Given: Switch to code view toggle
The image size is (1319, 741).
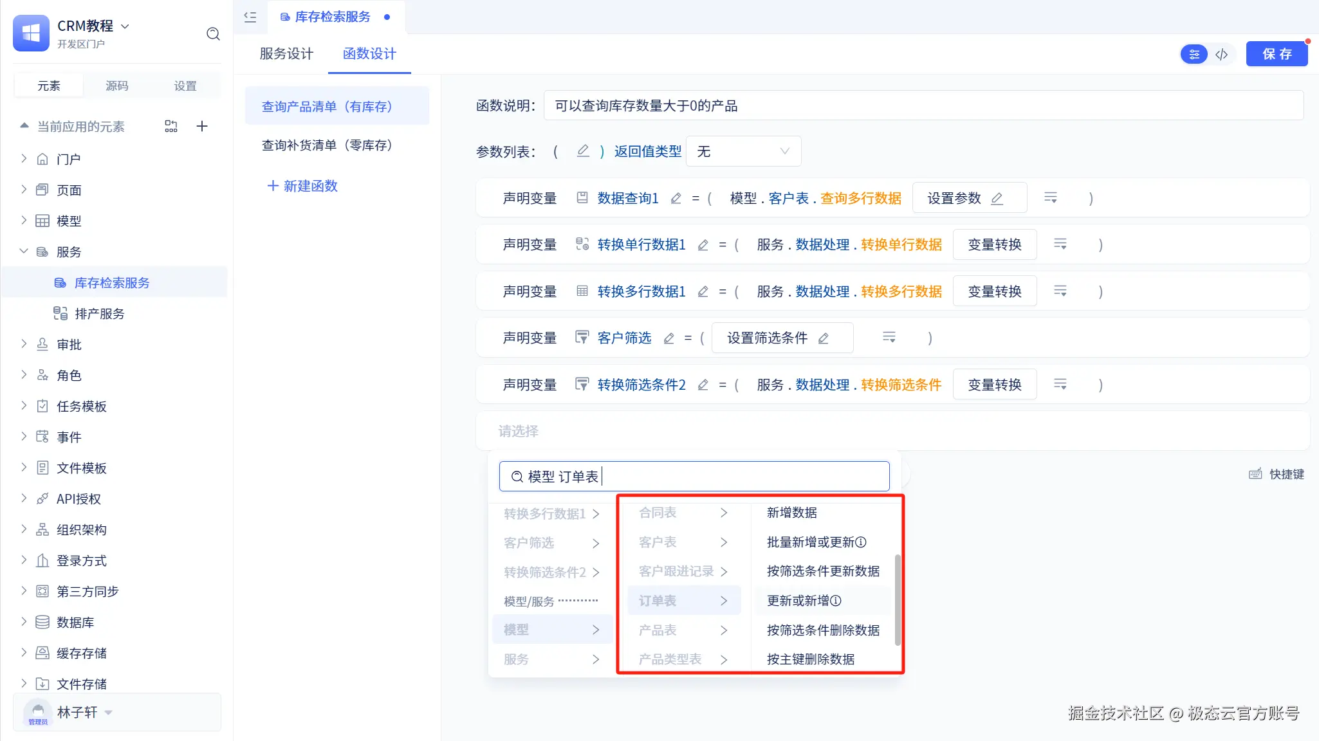Looking at the screenshot, I should point(1222,54).
